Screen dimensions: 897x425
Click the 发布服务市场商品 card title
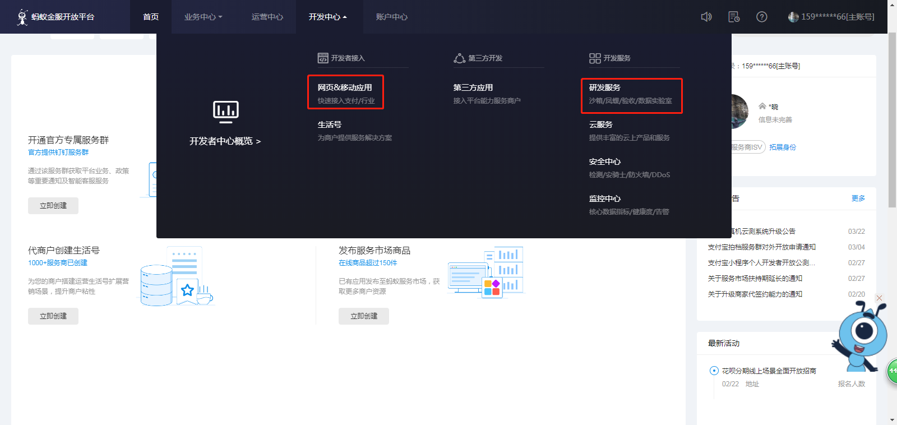374,251
